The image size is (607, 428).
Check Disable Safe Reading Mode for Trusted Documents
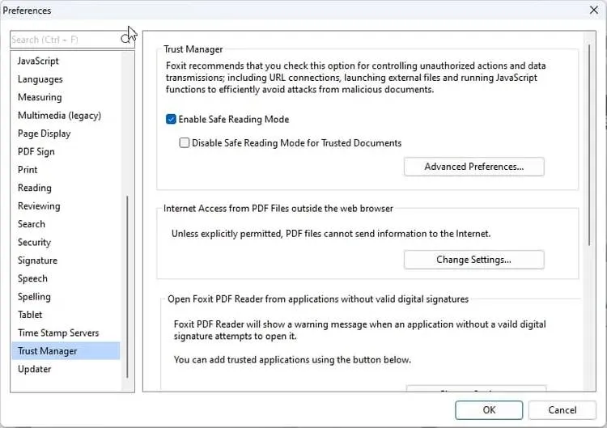(185, 142)
